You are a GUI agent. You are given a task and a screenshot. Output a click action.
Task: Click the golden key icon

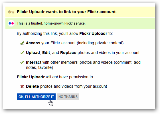(x=11, y=12)
